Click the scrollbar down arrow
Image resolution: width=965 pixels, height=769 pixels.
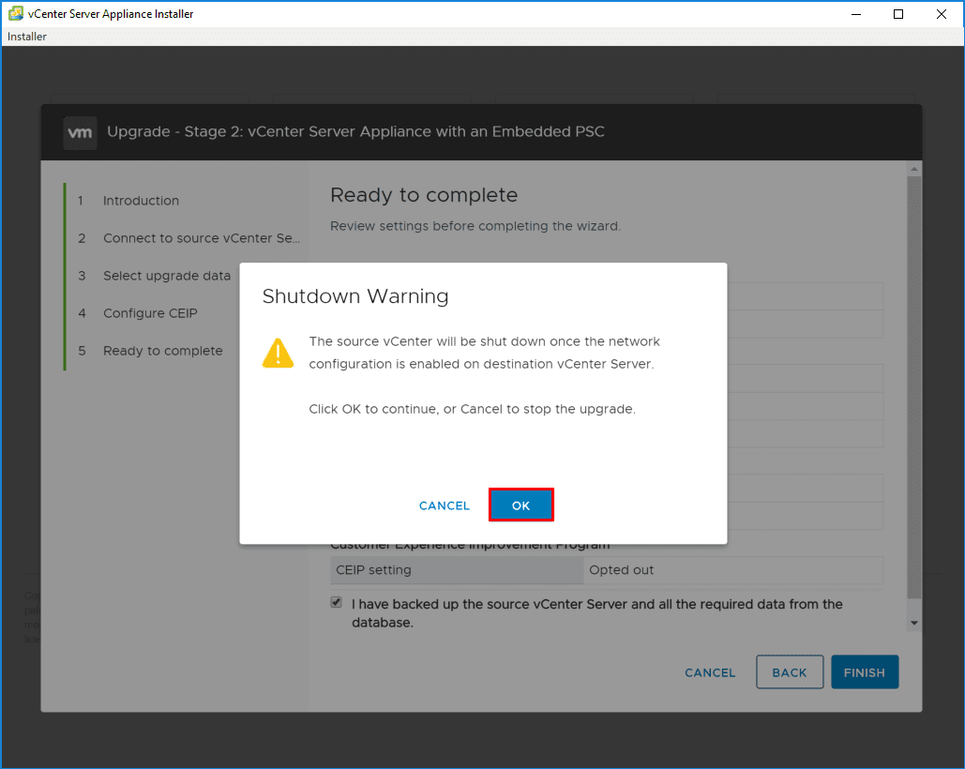[x=914, y=624]
